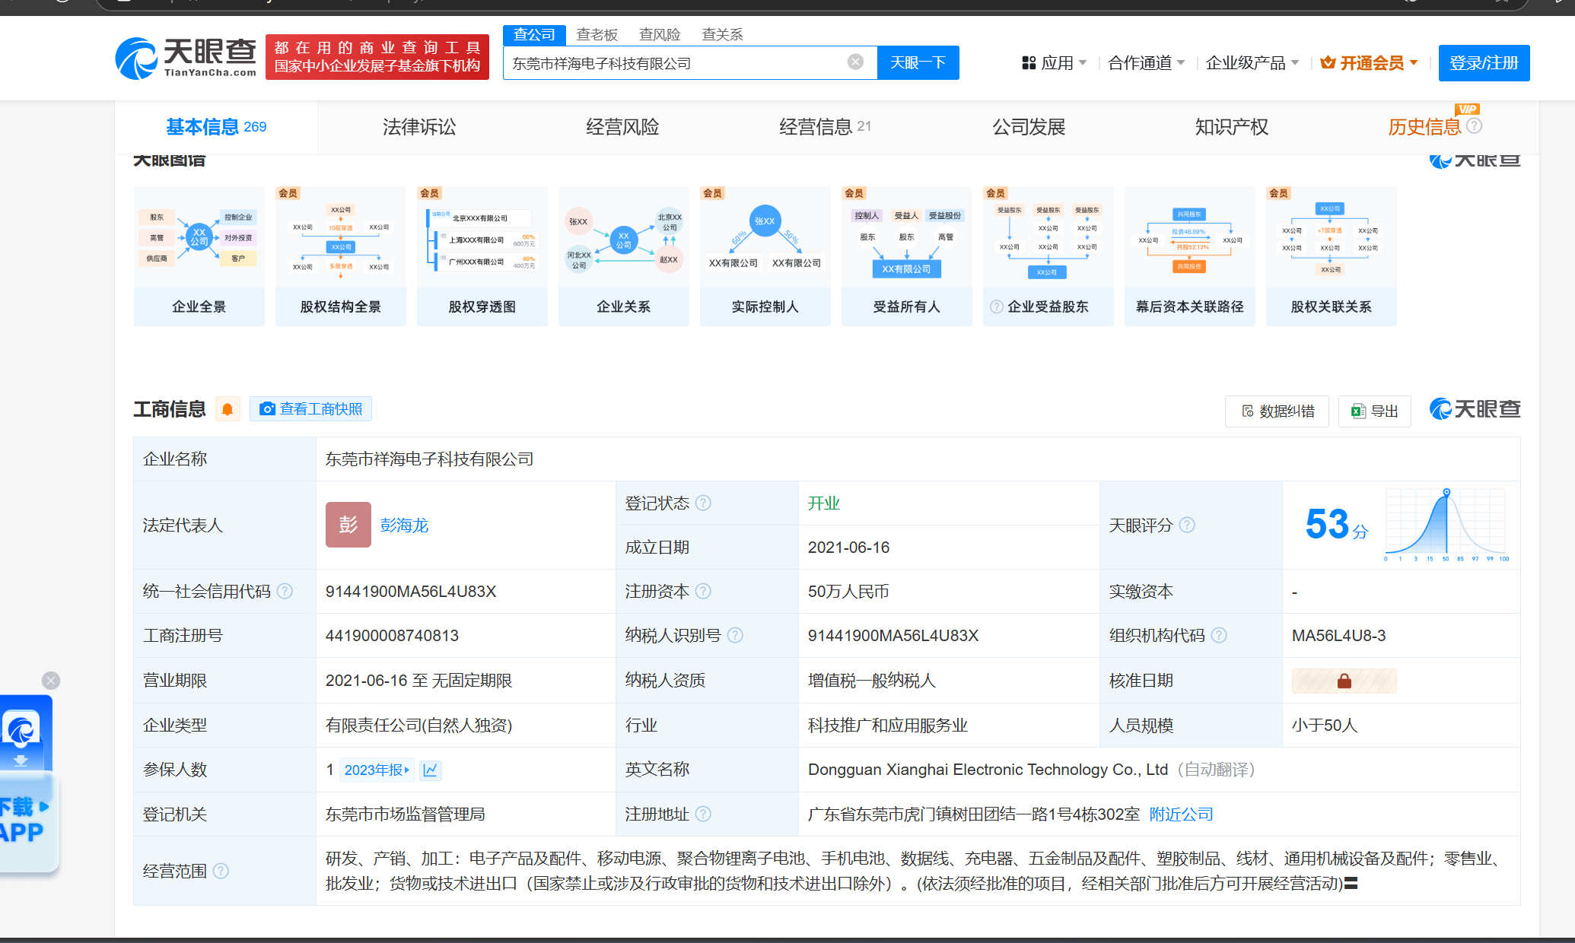Click help icon next to 注册资本
This screenshot has height=943, width=1575.
(x=704, y=591)
